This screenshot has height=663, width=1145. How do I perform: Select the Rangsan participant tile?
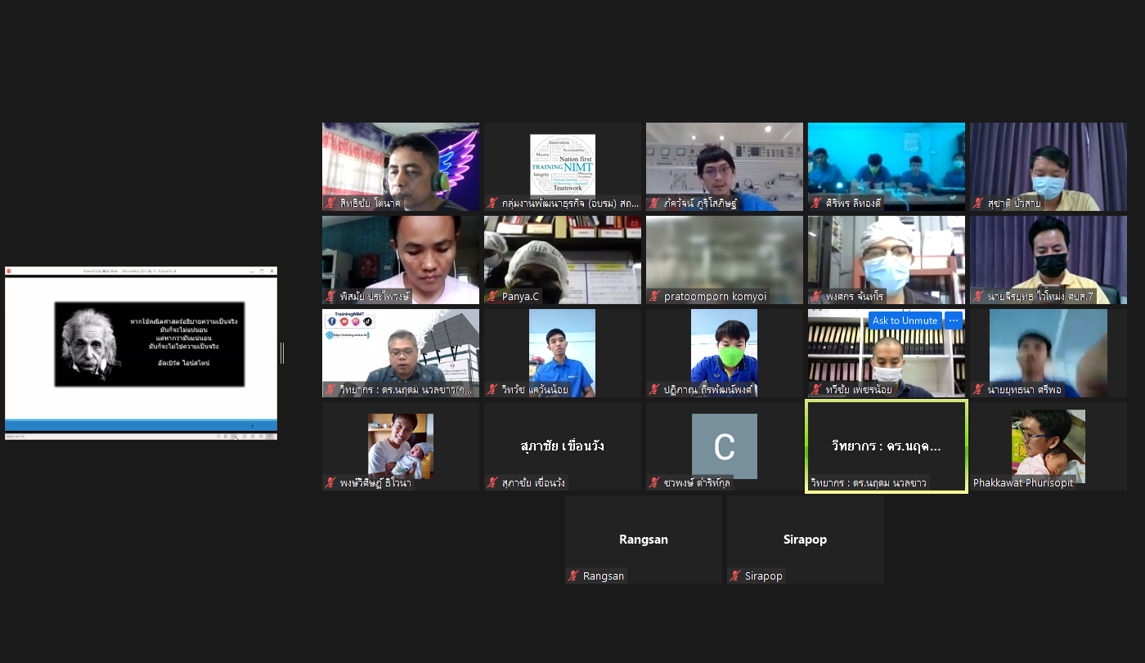point(643,539)
